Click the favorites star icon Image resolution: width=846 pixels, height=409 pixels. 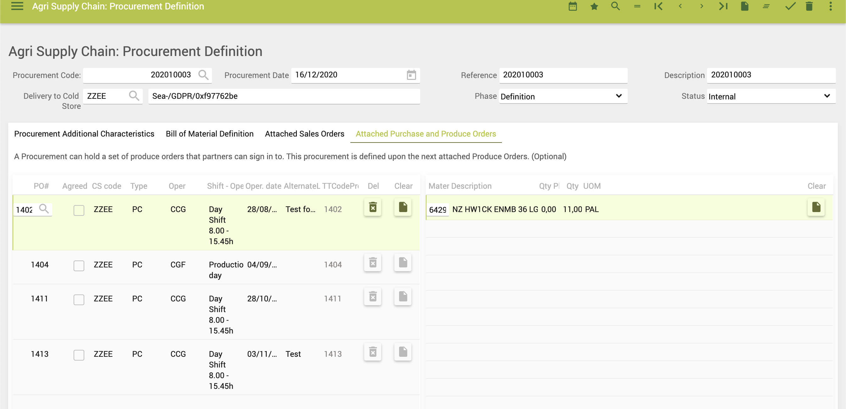click(594, 6)
